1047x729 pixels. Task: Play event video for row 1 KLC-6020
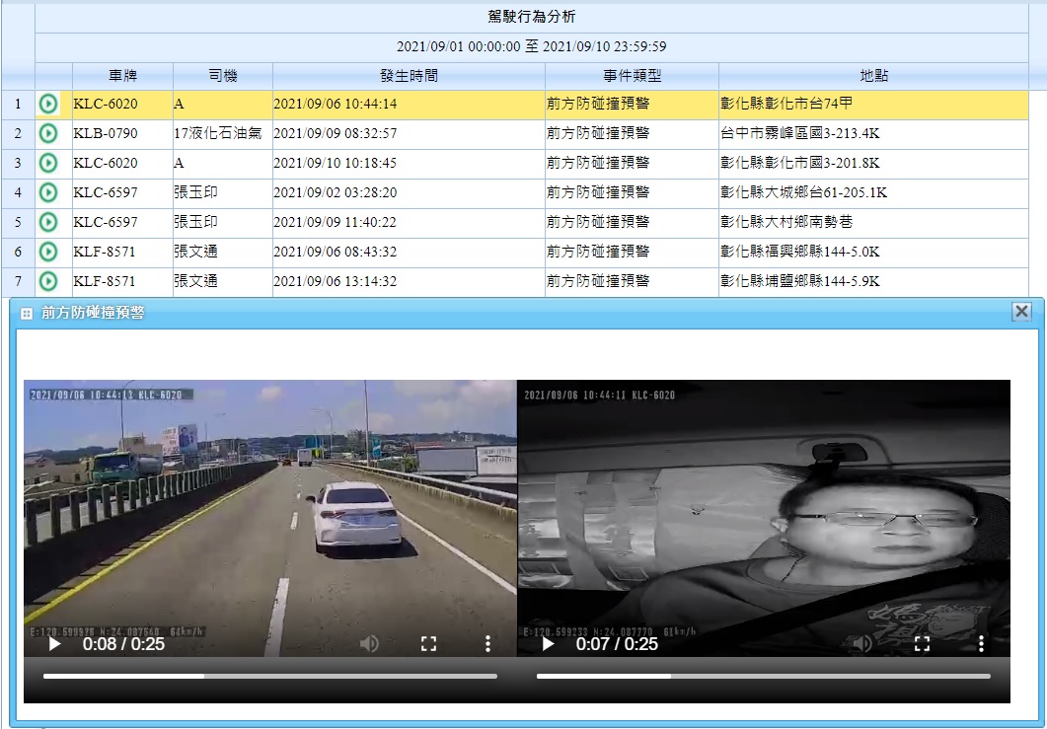click(x=48, y=104)
